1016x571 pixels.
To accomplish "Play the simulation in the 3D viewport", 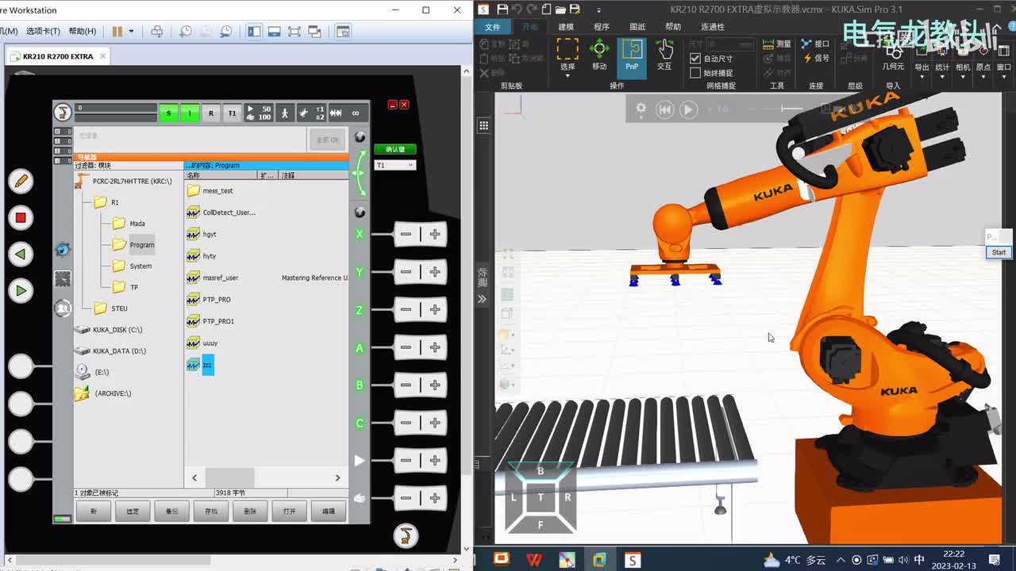I will pos(688,109).
